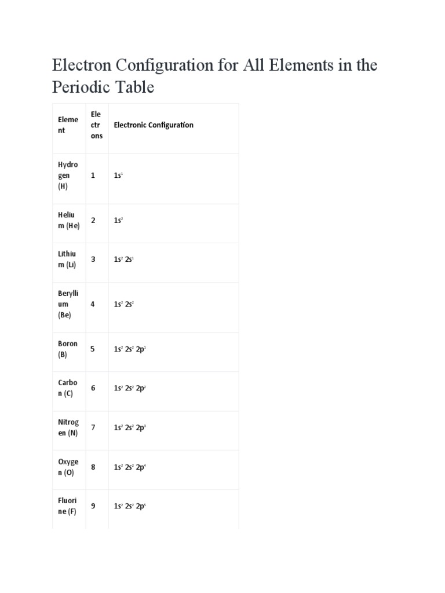This screenshot has height=593, width=445.
Task: Select the Lithium (Li) element name
Action: pyautogui.click(x=68, y=259)
